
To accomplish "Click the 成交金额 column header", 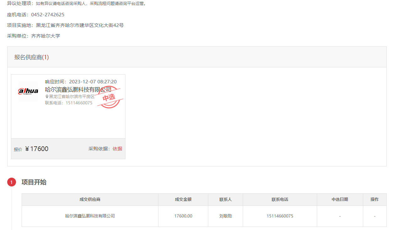I will pos(183,200).
